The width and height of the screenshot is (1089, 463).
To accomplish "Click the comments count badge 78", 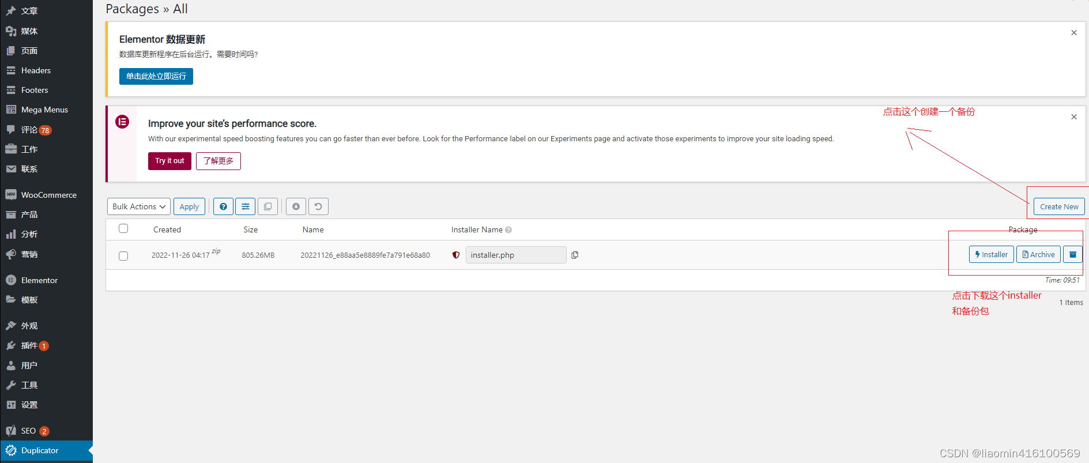I will click(45, 130).
